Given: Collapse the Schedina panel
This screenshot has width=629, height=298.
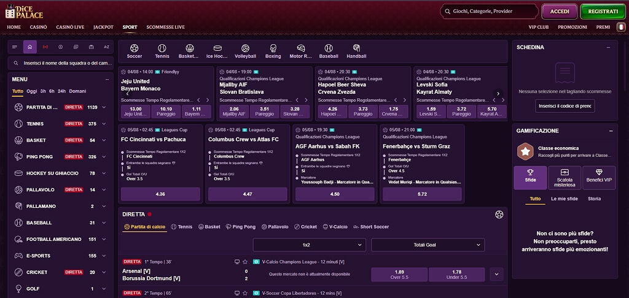Looking at the screenshot, I should (x=609, y=47).
